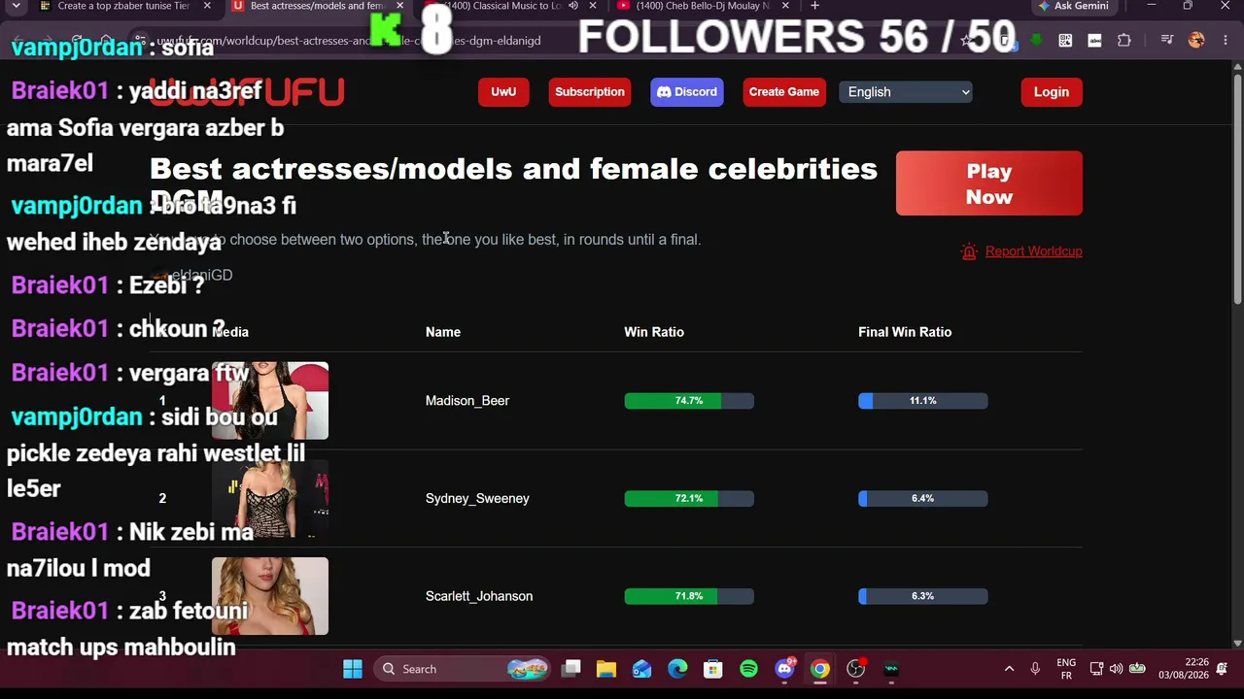The width and height of the screenshot is (1244, 699).
Task: Switch the ENG FR input language
Action: click(1066, 669)
